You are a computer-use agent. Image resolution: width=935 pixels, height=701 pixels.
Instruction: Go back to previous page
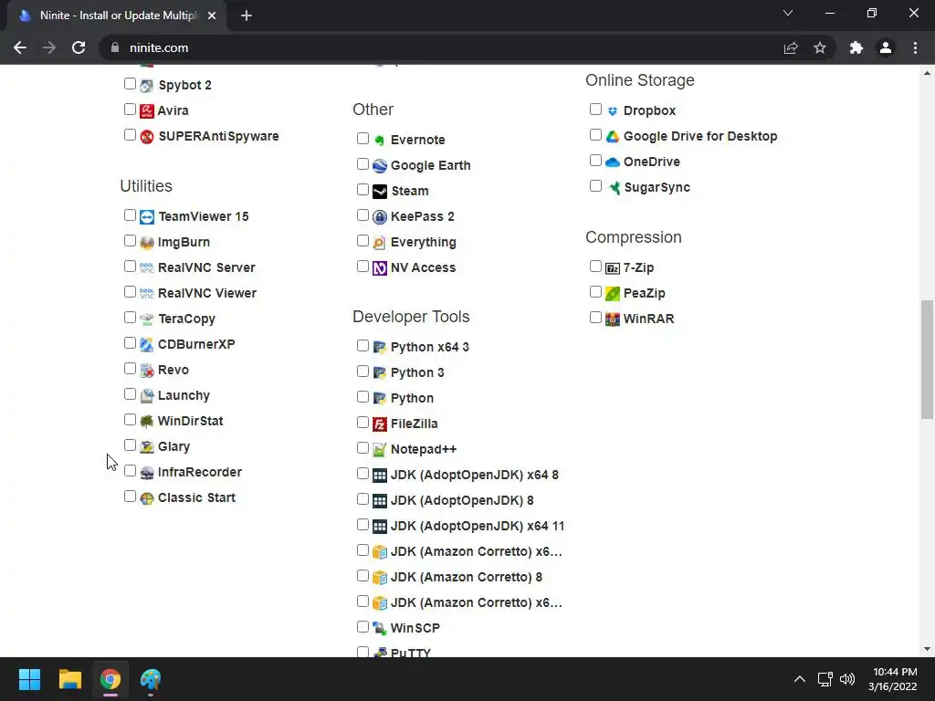click(x=20, y=47)
